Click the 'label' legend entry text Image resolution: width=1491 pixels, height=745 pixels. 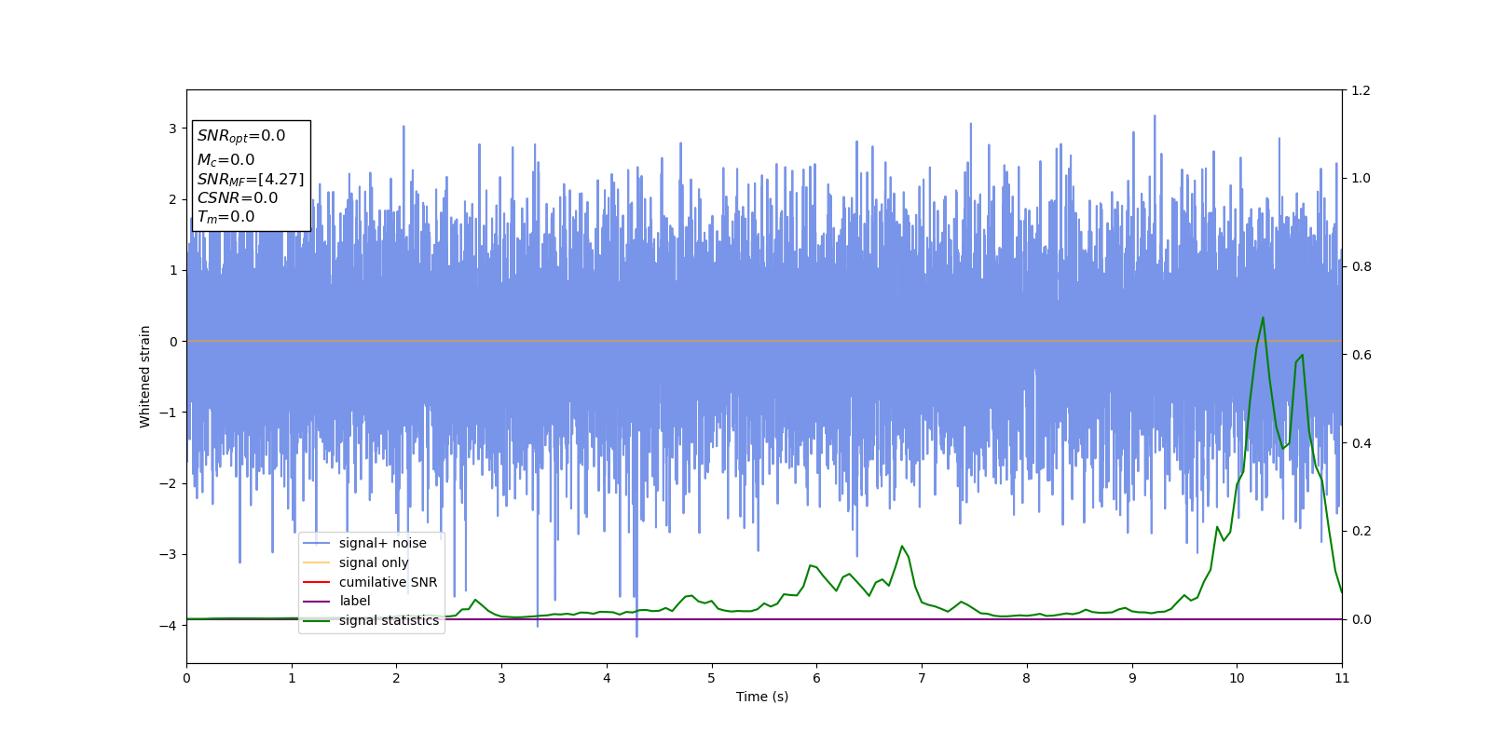(354, 601)
